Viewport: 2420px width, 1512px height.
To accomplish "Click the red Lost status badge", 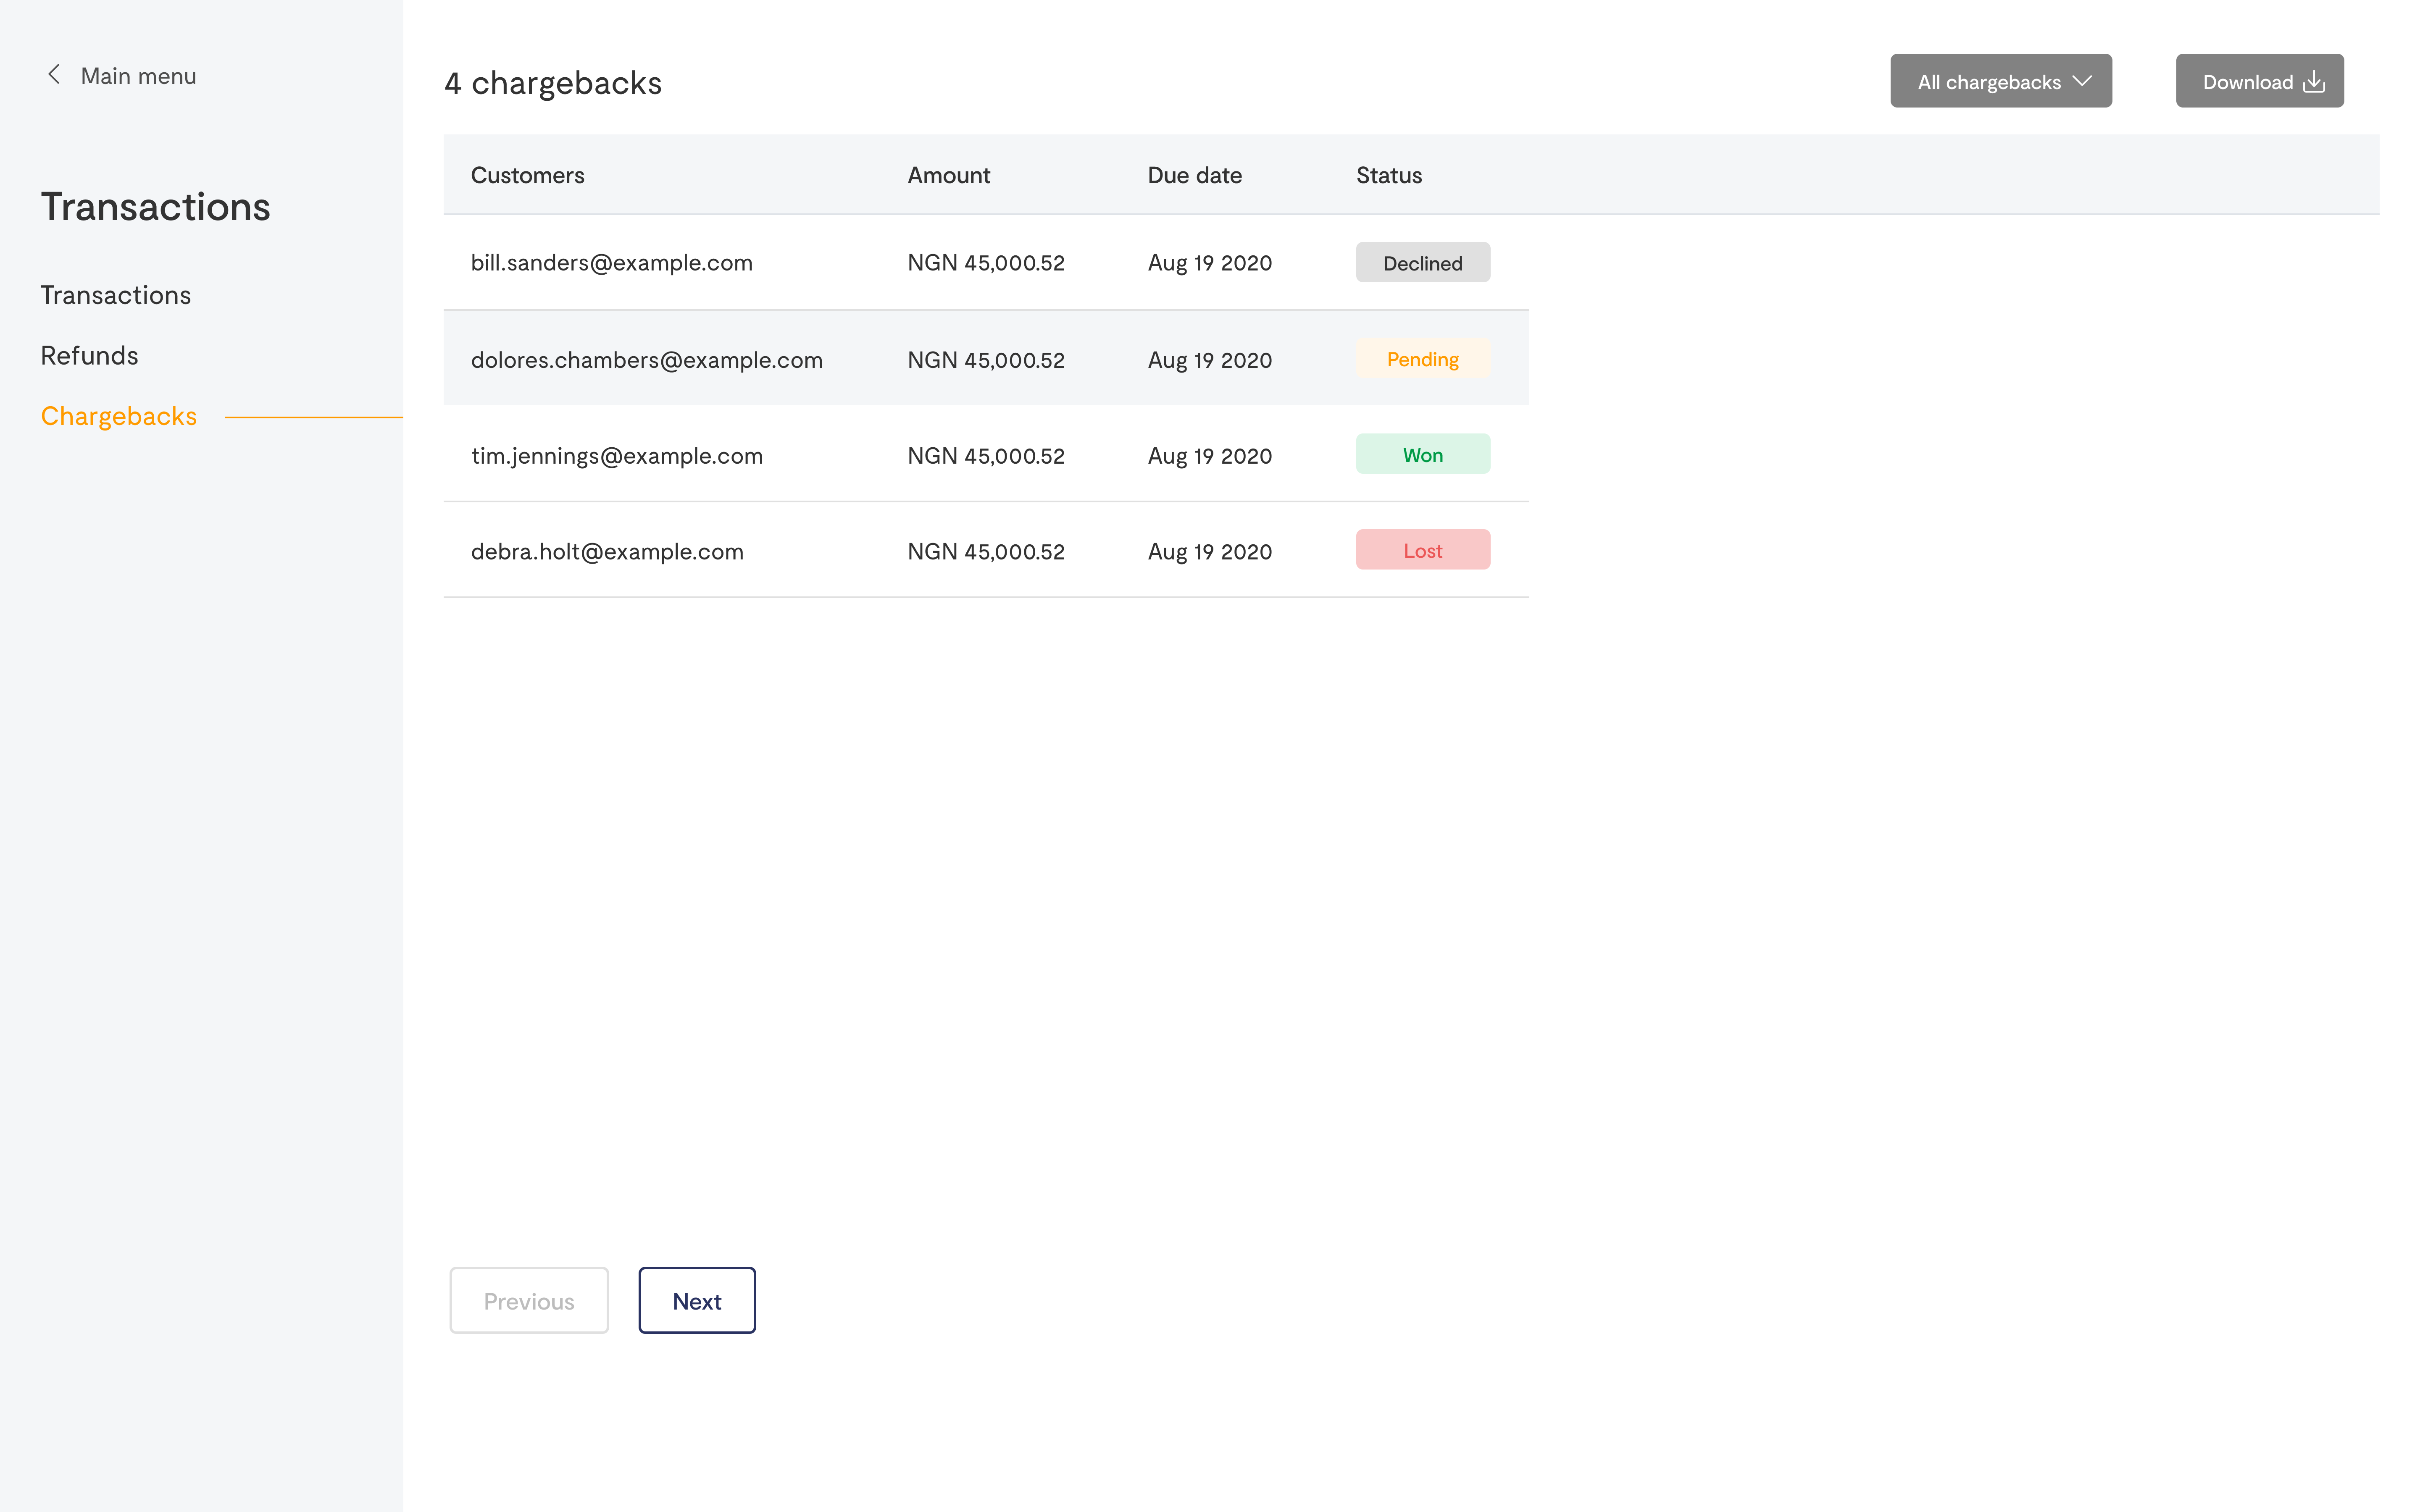I will click(1422, 551).
